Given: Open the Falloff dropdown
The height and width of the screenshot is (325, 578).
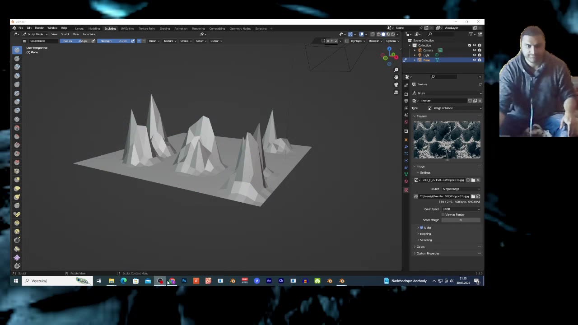Looking at the screenshot, I should 200,41.
